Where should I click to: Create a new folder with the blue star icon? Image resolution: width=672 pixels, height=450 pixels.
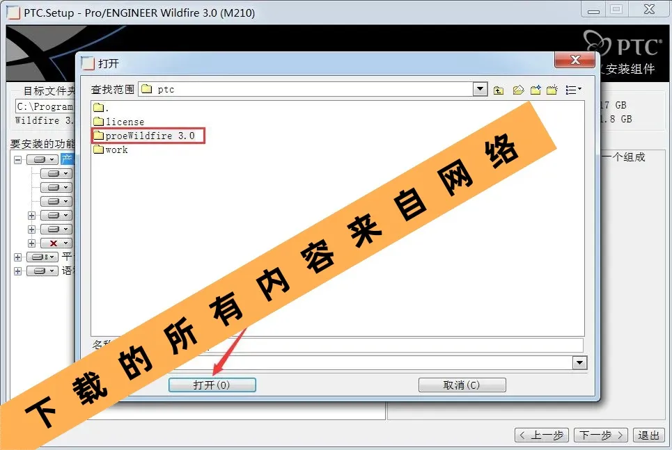pyautogui.click(x=536, y=90)
